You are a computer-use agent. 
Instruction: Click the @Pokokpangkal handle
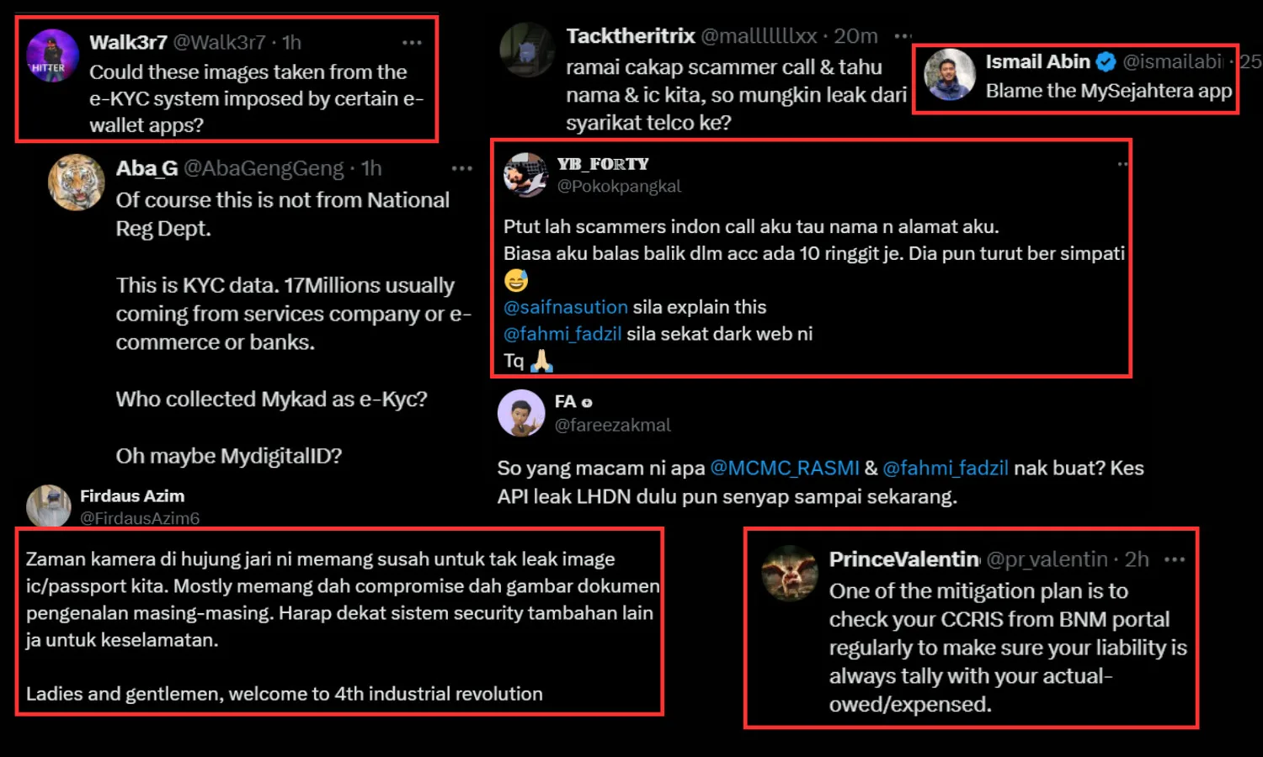[x=619, y=186]
